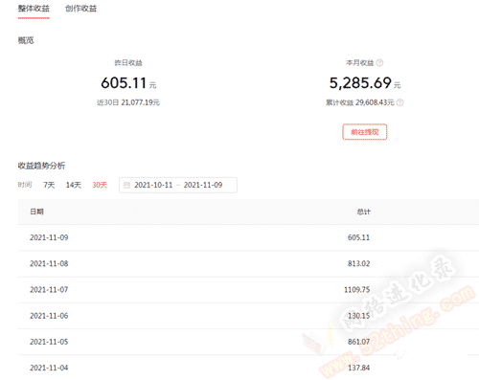Click the 累计收益 29,608.43元 text
This screenshot has width=479, height=380.
click(360, 102)
